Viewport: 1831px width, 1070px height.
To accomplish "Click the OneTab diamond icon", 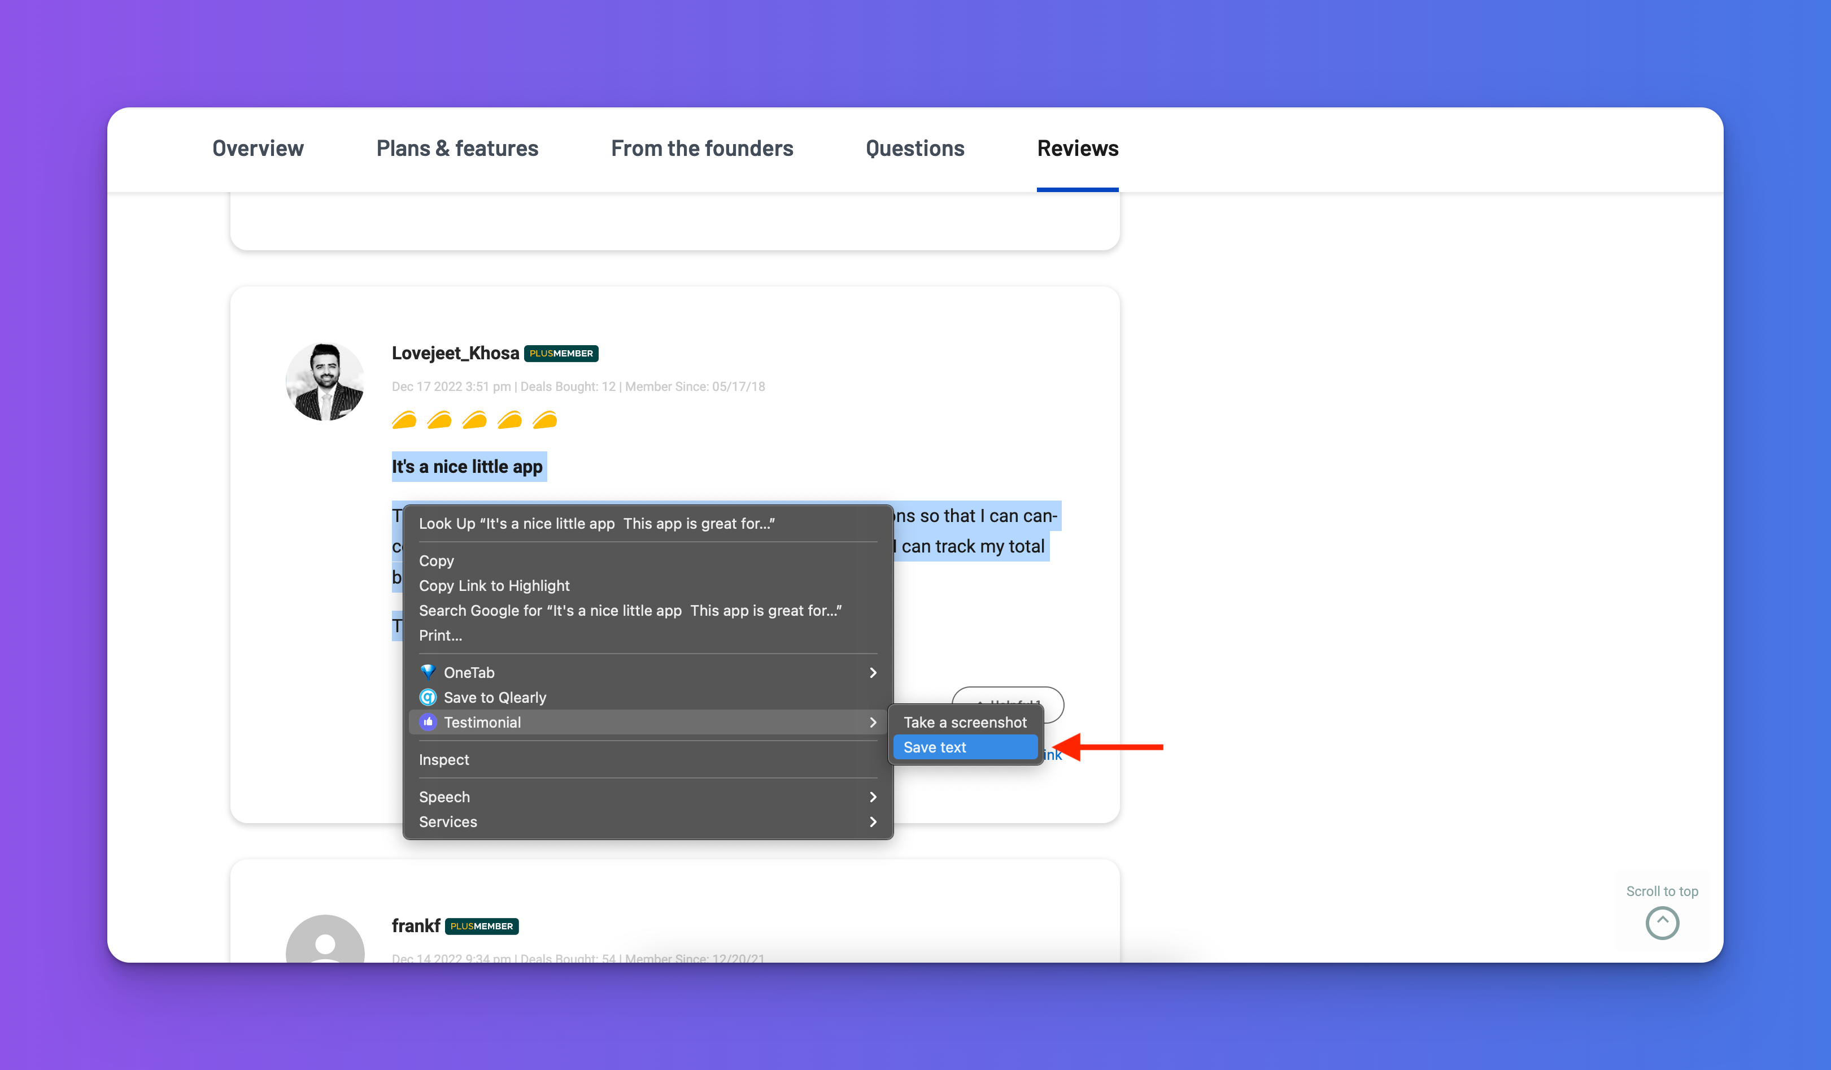I will click(428, 672).
